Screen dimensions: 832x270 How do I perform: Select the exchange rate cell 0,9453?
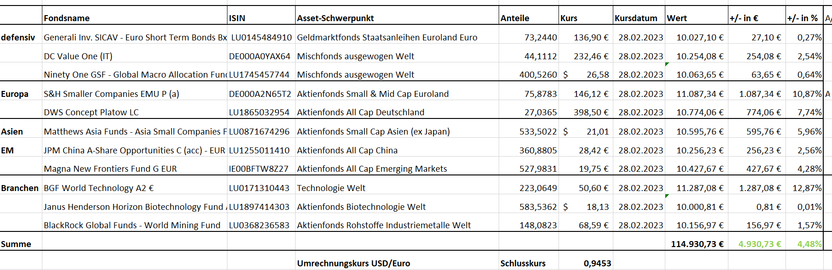597,264
